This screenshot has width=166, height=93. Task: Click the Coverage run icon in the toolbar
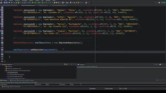click(x=43, y=3)
